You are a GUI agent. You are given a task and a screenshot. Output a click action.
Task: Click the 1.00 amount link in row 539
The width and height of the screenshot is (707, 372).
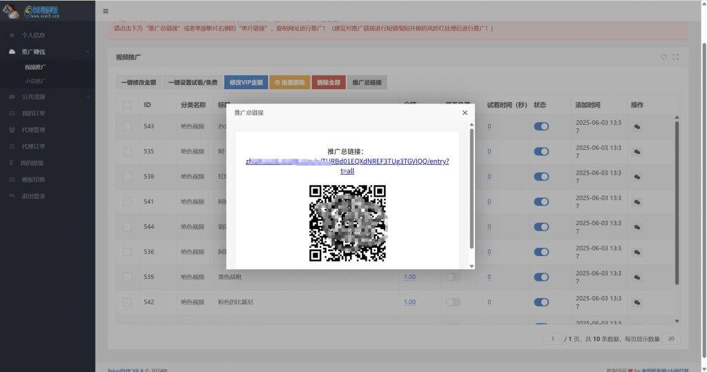[410, 277]
